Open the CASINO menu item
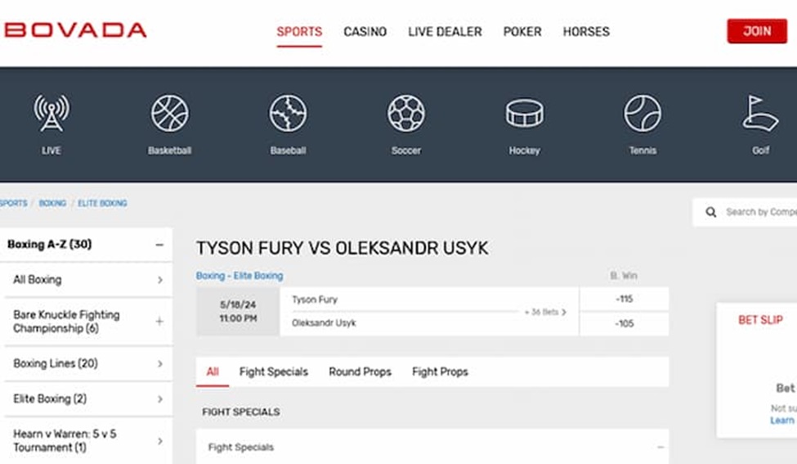This screenshot has height=464, width=797. tap(365, 32)
